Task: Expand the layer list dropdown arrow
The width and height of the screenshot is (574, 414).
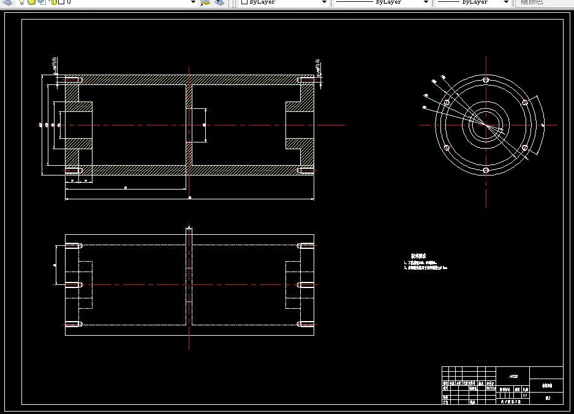Action: (x=193, y=2)
